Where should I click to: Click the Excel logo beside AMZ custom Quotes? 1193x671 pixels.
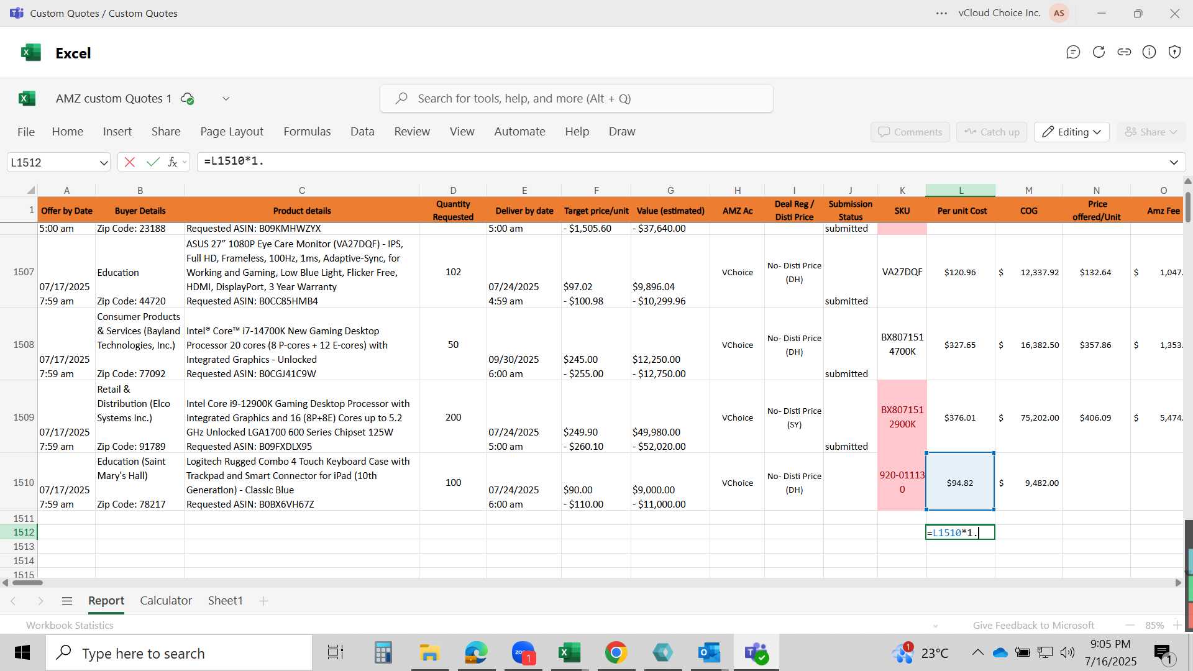[x=27, y=99]
